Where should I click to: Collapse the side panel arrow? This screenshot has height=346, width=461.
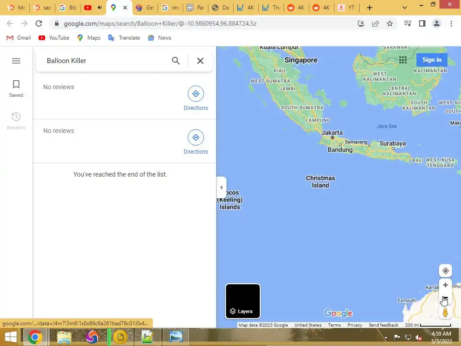click(221, 187)
